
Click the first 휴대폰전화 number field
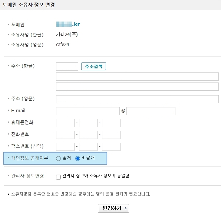click(x=65, y=123)
